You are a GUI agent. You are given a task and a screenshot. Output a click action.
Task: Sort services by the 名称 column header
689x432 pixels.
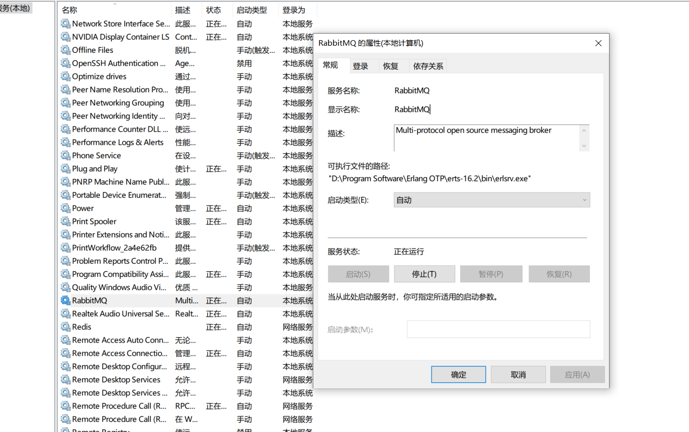pos(115,10)
